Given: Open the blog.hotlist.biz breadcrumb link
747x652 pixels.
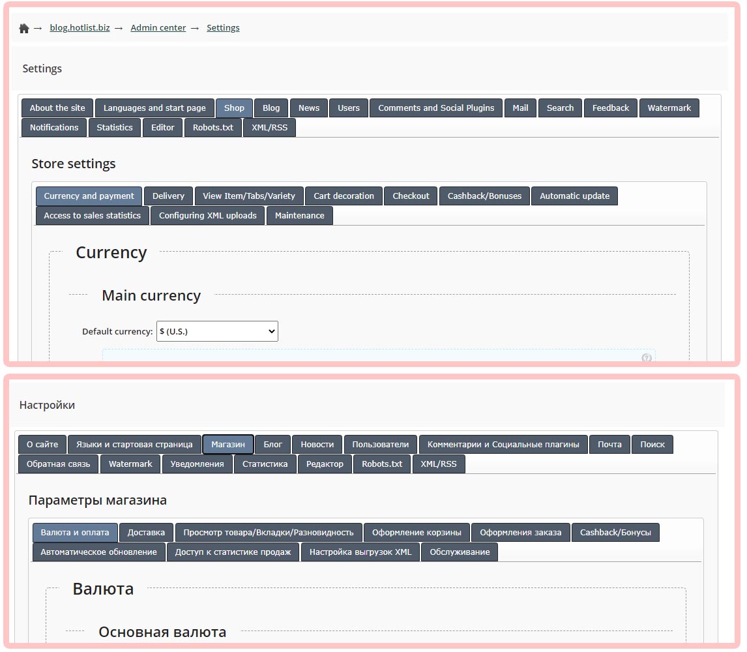Looking at the screenshot, I should coord(80,28).
